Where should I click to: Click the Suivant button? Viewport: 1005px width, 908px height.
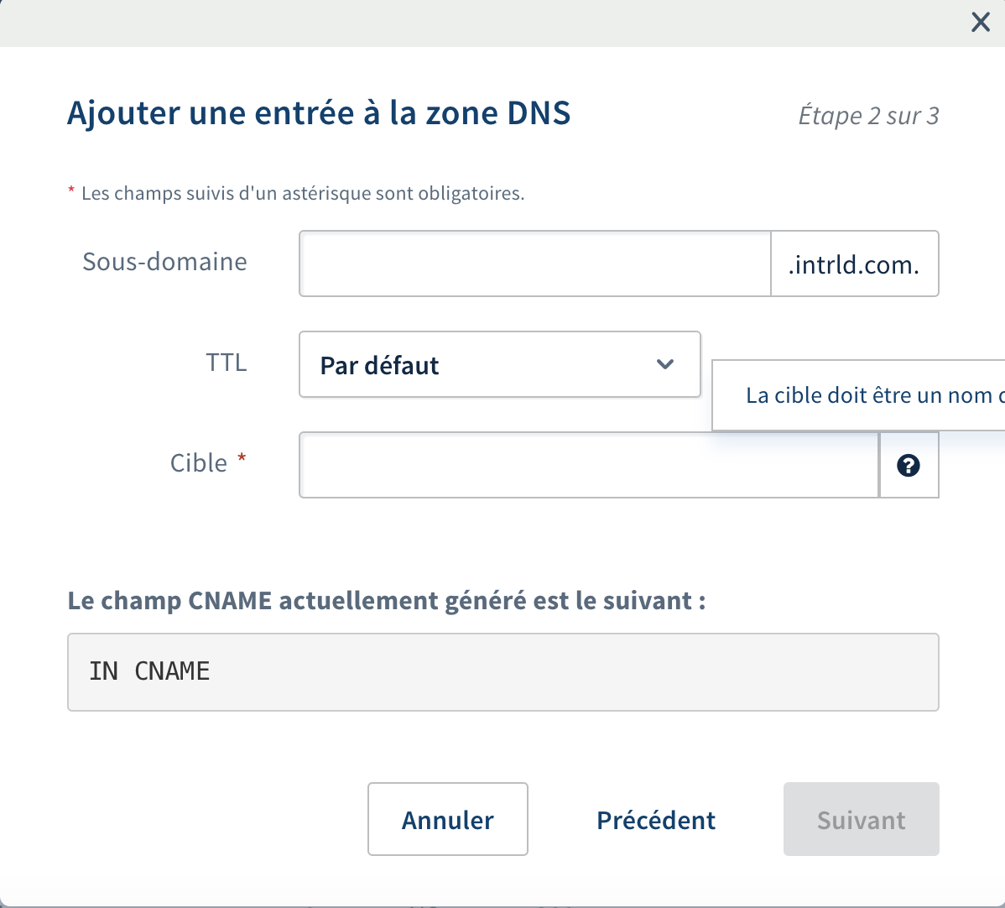pyautogui.click(x=861, y=820)
